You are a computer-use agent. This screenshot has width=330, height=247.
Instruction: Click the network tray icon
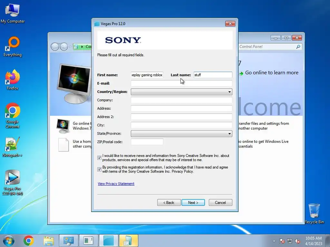coord(290,241)
